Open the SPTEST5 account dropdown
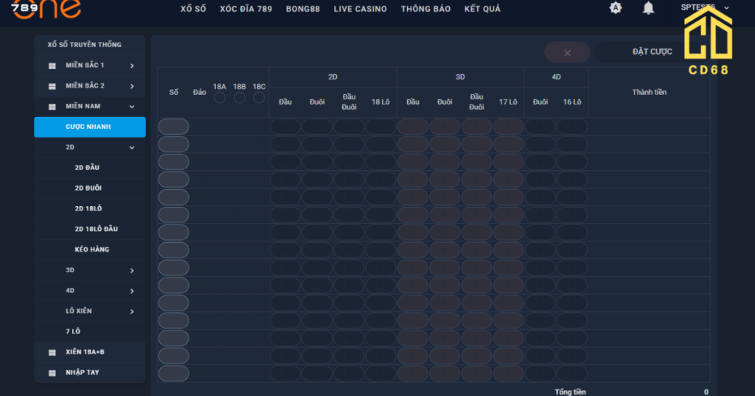This screenshot has height=396, width=755. 705,7
